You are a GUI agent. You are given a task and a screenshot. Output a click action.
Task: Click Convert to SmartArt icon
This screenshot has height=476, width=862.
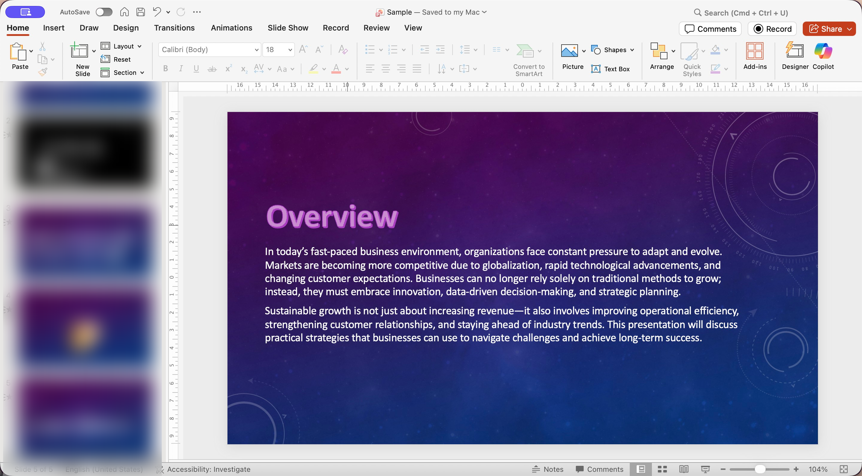[525, 51]
